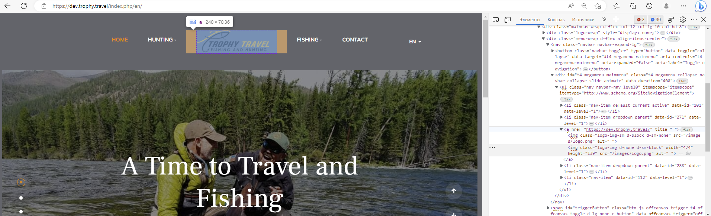Open the HUNTING dropdown menu

(162, 40)
